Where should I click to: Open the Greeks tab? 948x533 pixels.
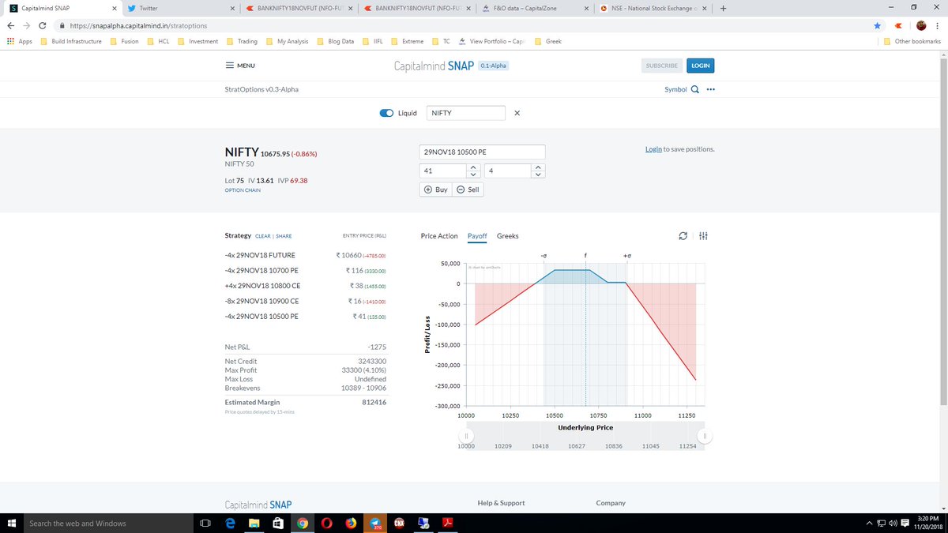pos(508,236)
